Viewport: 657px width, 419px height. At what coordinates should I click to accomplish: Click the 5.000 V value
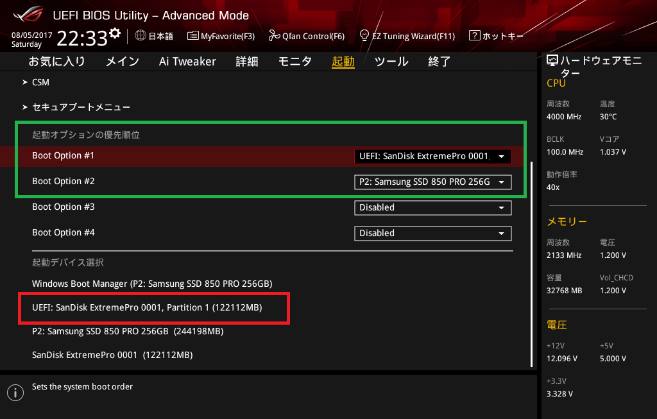click(613, 359)
